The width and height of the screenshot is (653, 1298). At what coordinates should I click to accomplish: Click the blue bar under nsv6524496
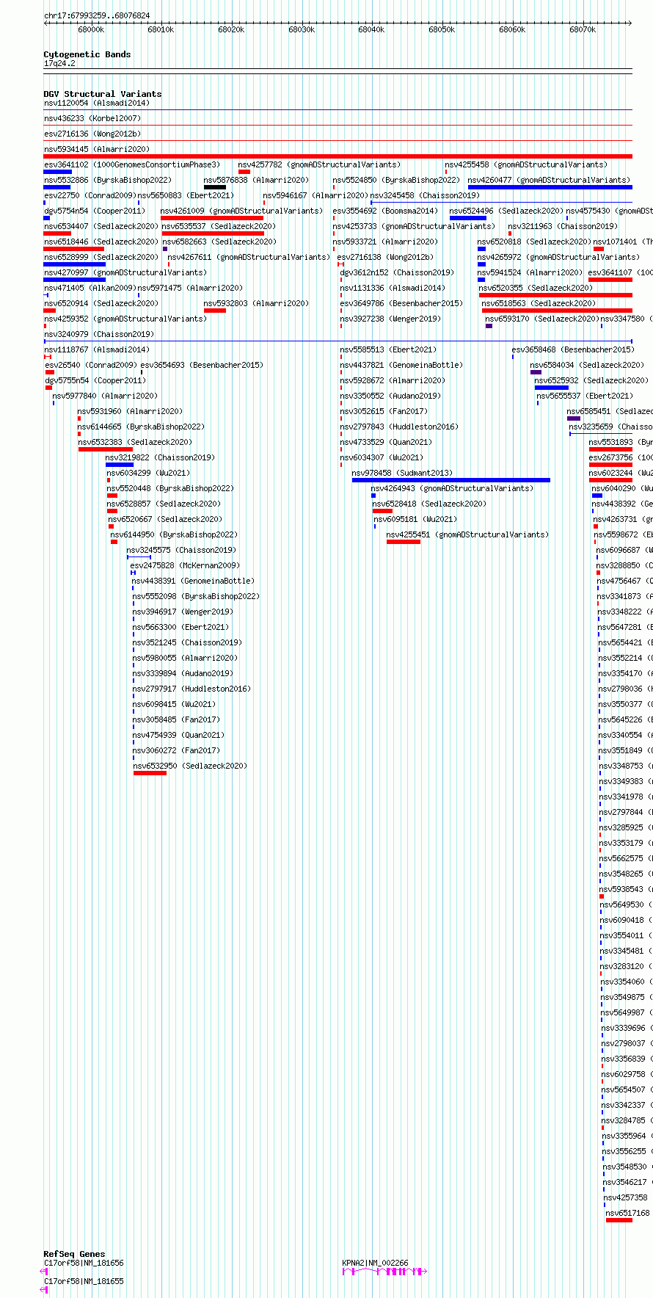point(467,218)
